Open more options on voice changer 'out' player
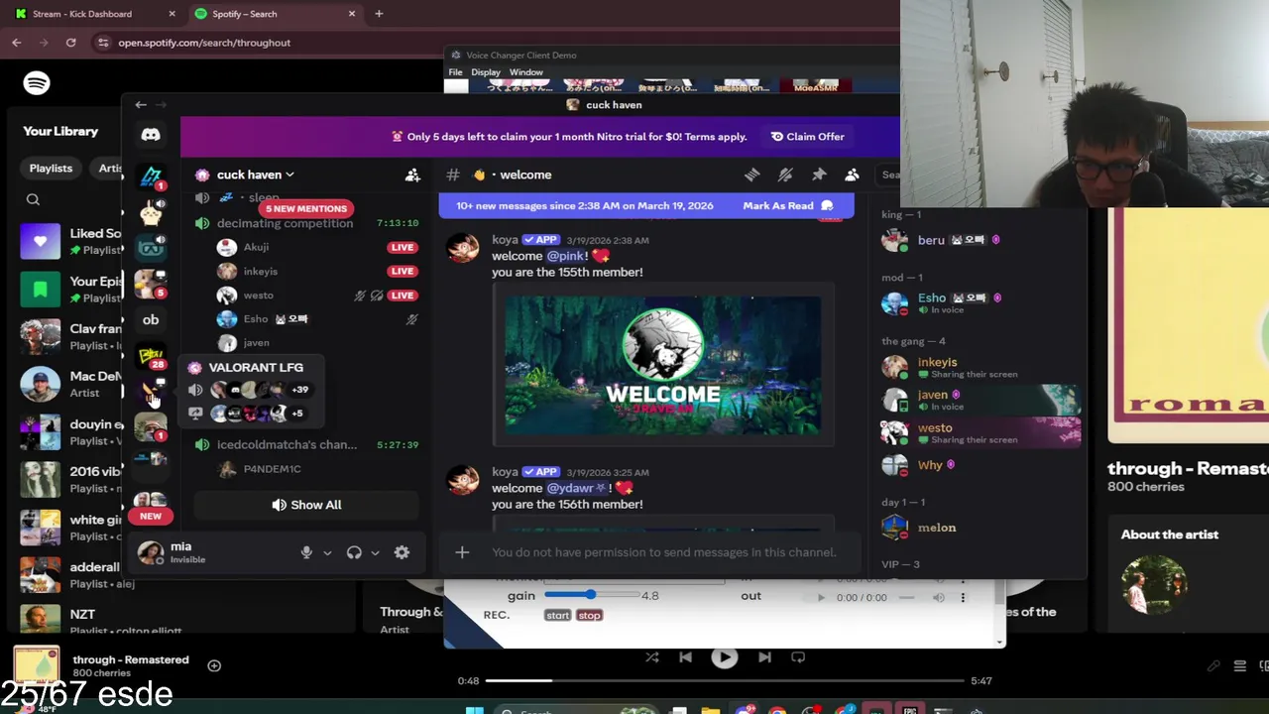 963,597
